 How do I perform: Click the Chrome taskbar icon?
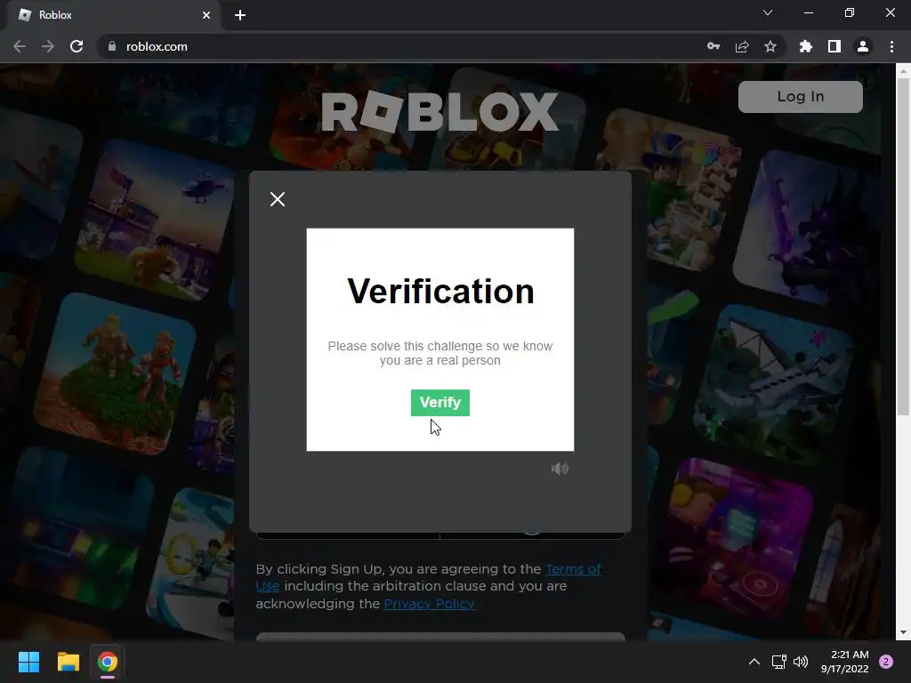(108, 662)
